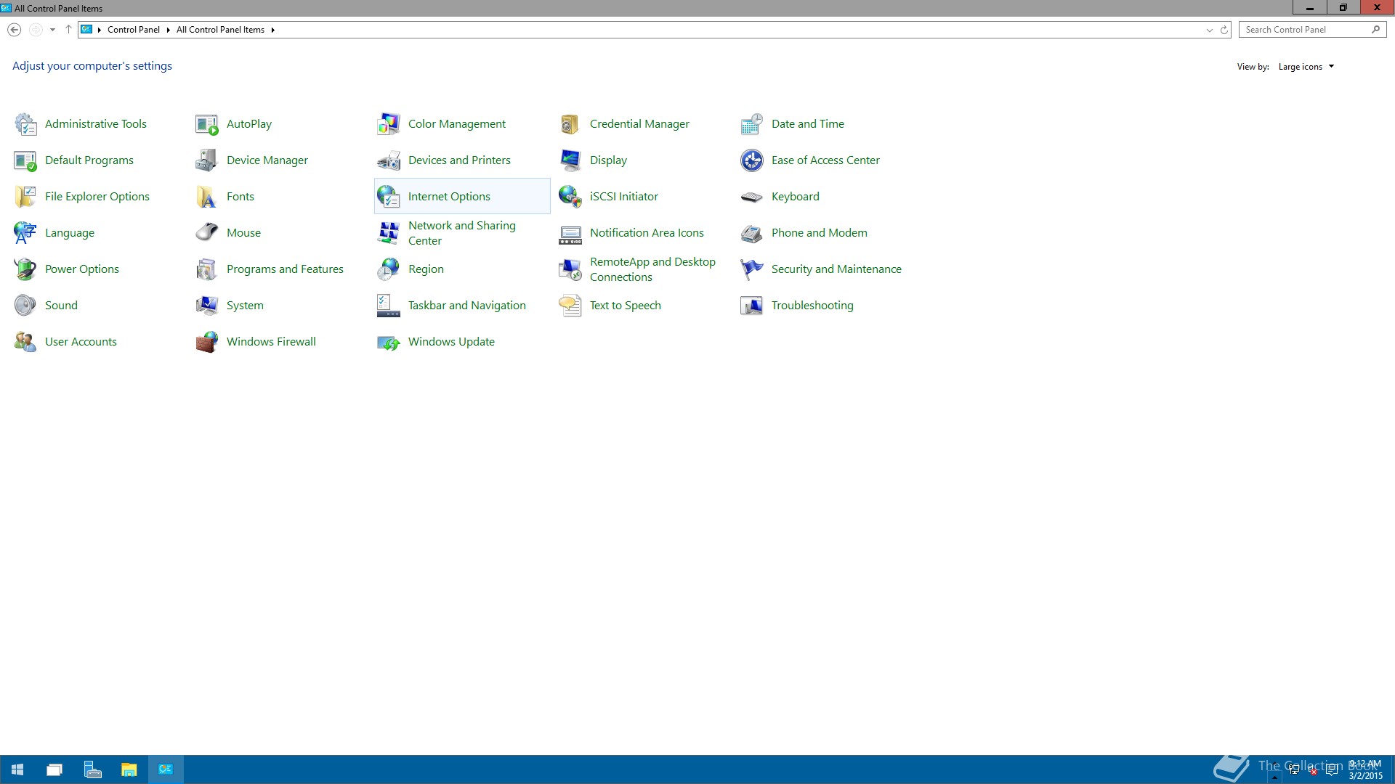Open the Text to Speech icon
This screenshot has width=1395, height=784.
[570, 306]
